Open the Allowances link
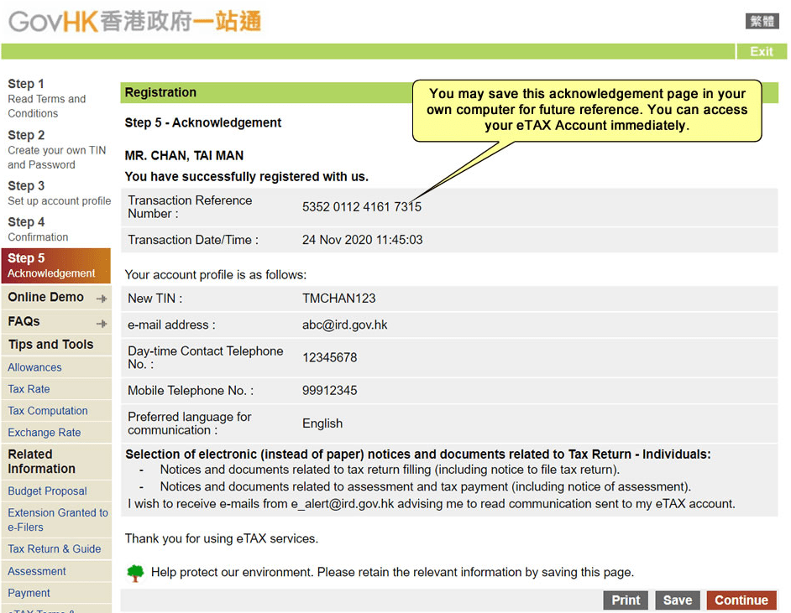 (34, 367)
